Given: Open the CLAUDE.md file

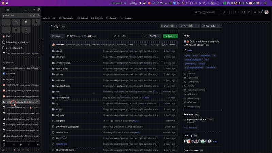Looking at the screenshot, I should tap(62, 144).
